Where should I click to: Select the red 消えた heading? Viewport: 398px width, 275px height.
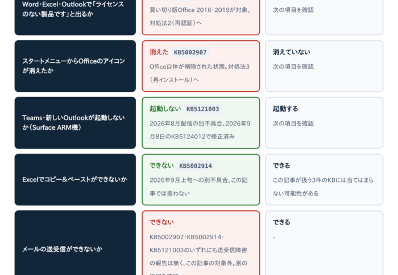(159, 52)
